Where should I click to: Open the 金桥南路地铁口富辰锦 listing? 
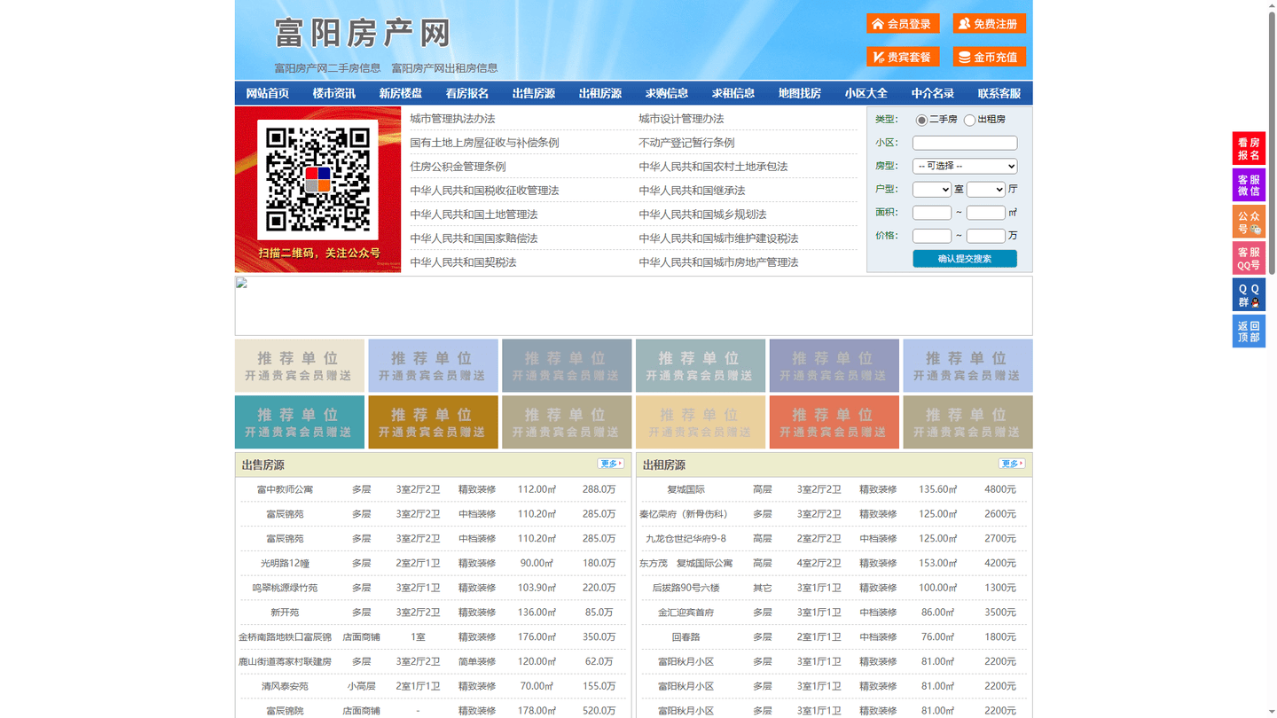point(285,637)
